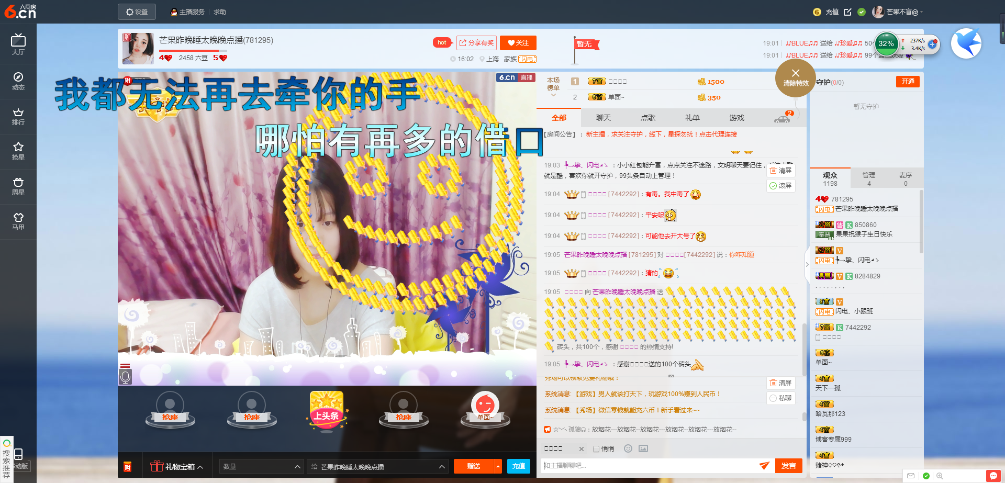Click the green check icon in top bar
1005x483 pixels.
tap(862, 12)
